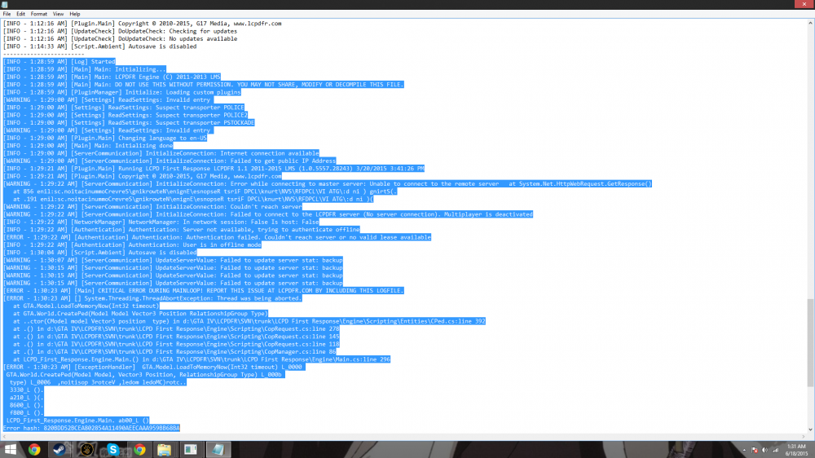
Task: Click the taskbar clock showing 1:31 AM
Action: pyautogui.click(x=796, y=450)
